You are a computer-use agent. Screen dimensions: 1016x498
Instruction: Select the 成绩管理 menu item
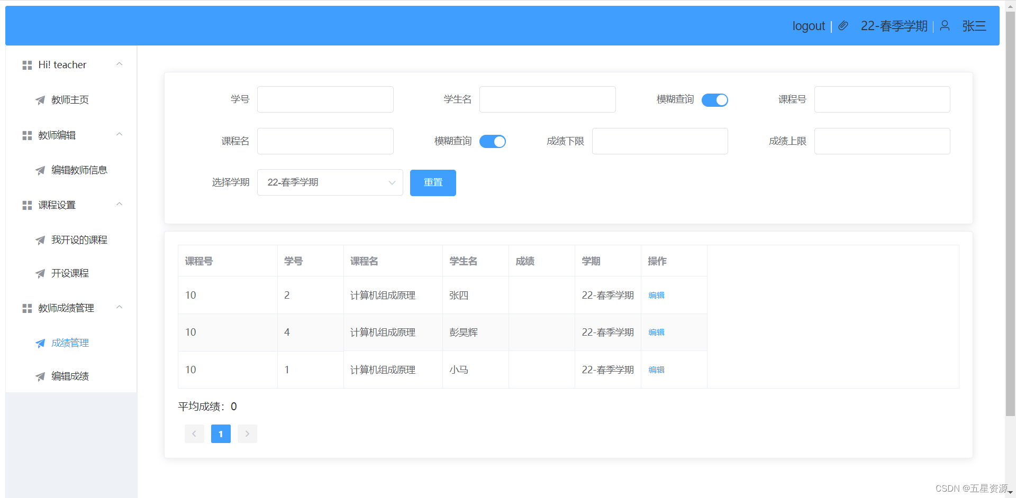71,343
